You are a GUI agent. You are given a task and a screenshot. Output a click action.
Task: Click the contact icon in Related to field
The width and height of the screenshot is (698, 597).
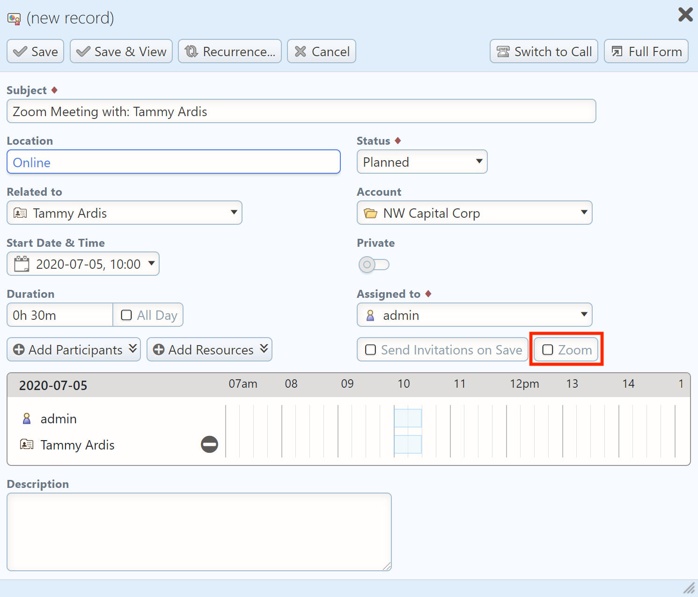[x=20, y=213]
